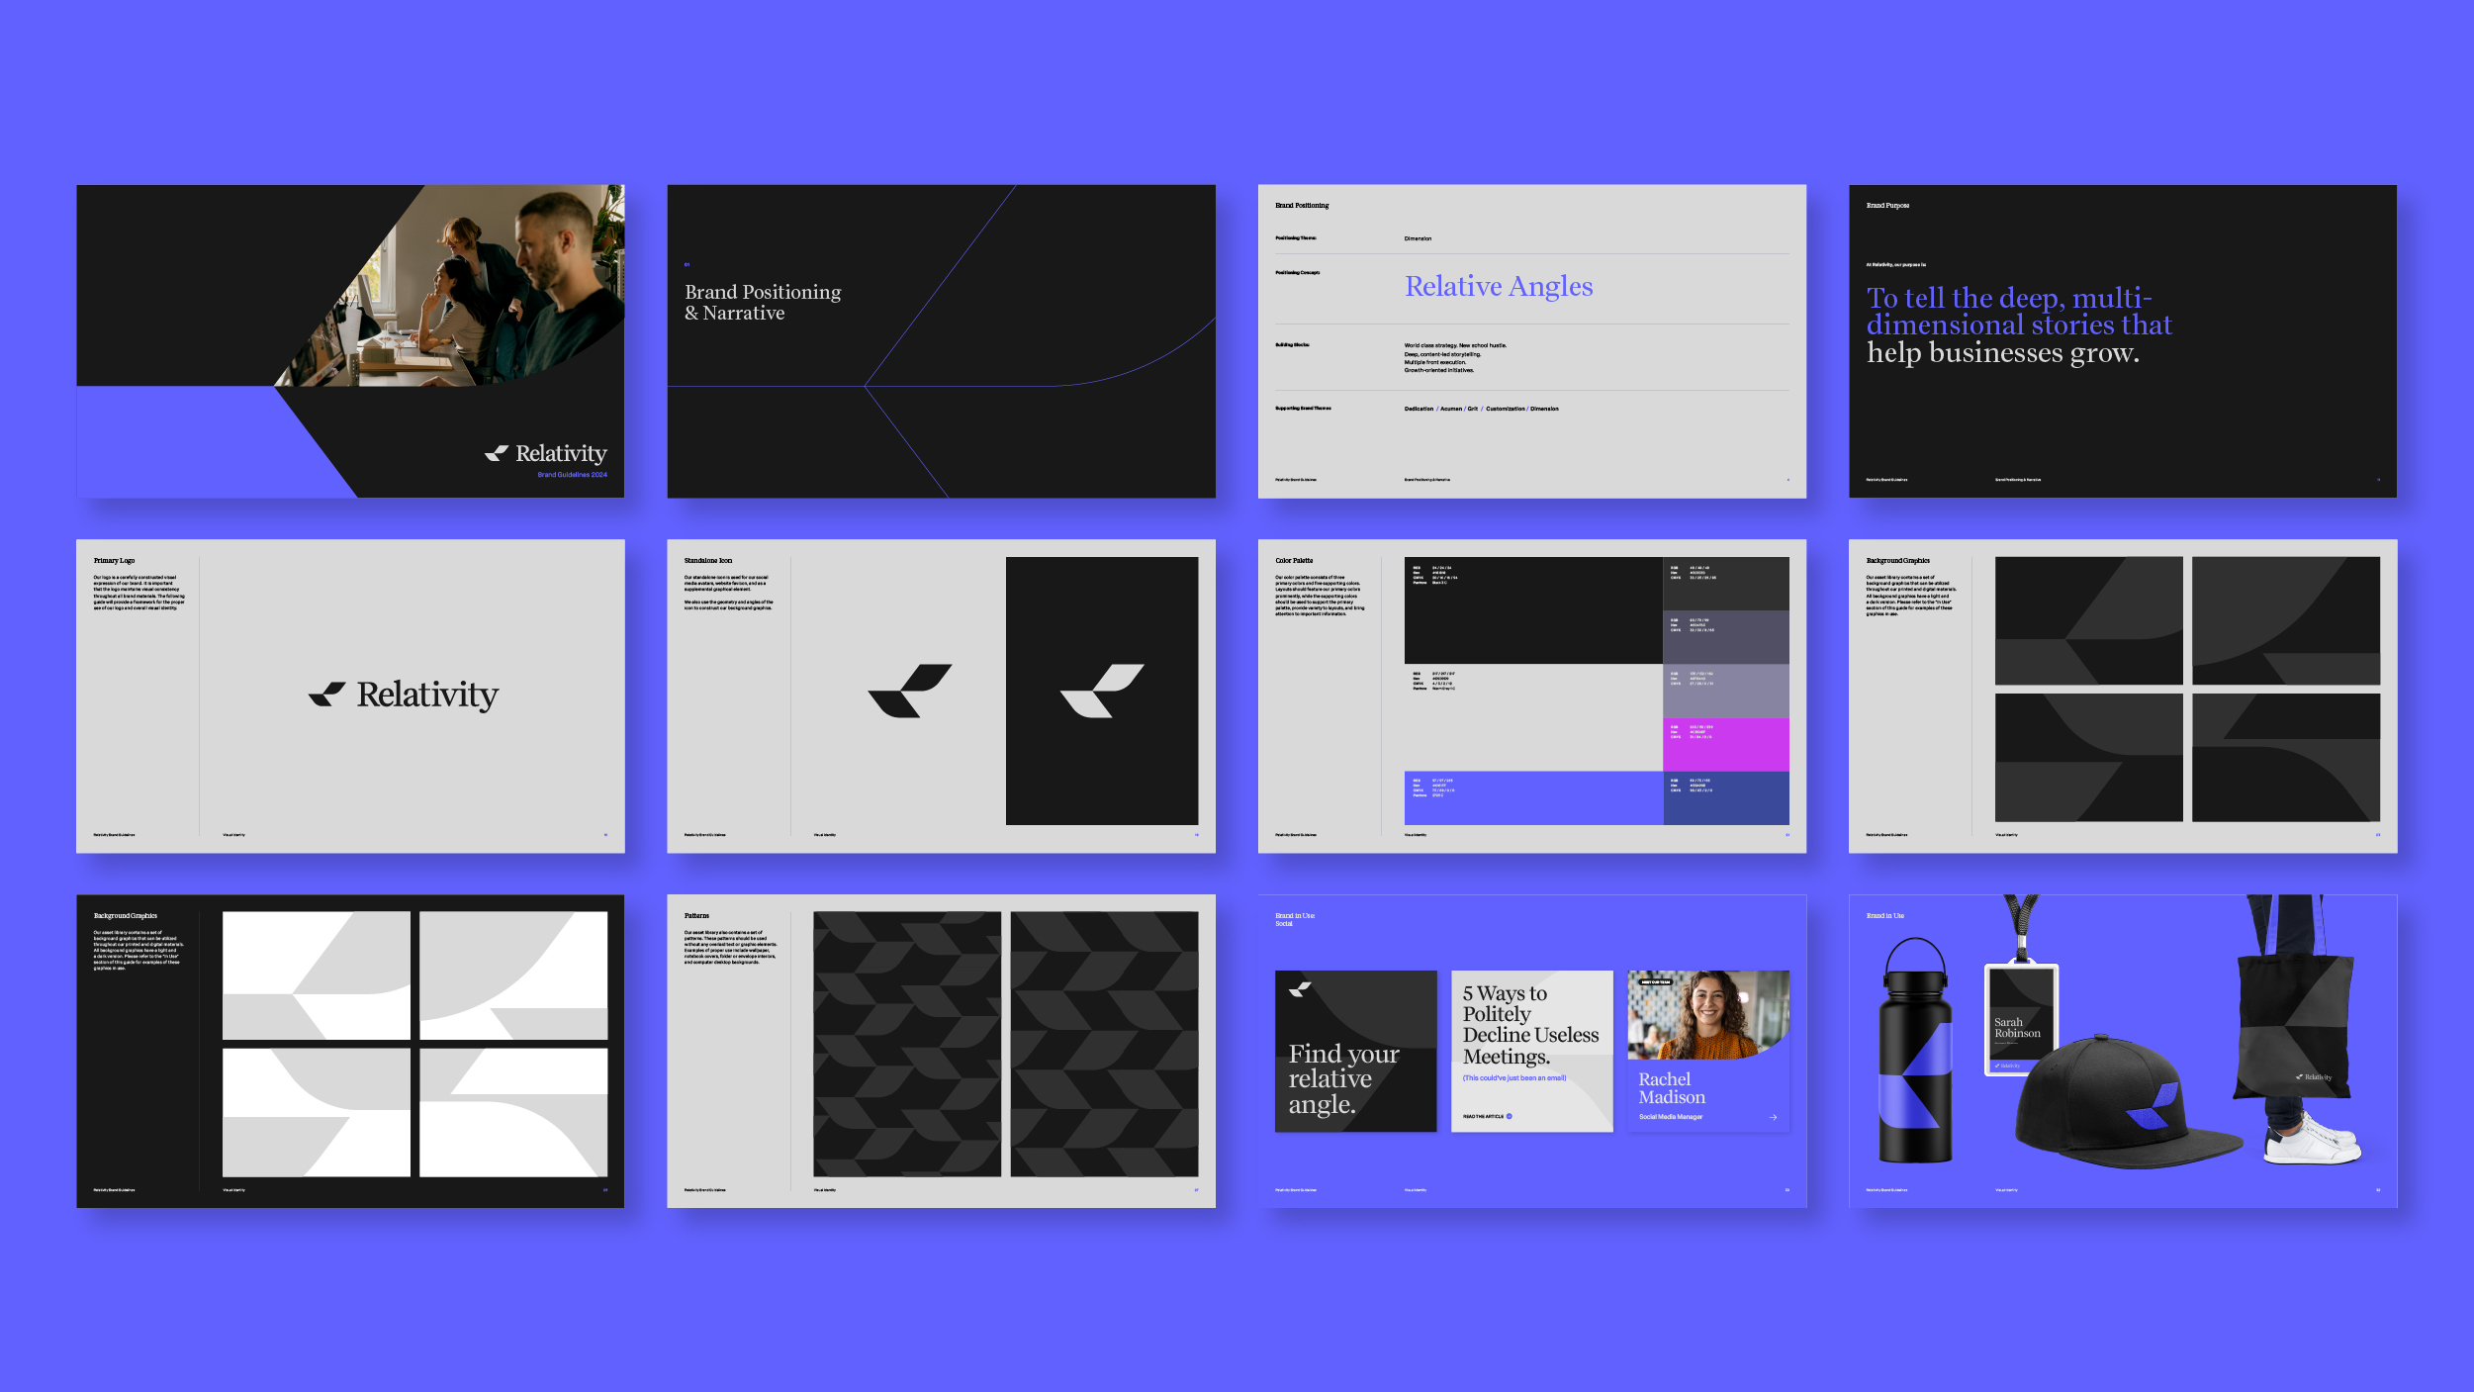Open the Brand Purpose slide
Screen dimensions: 2474x1392
2122,340
